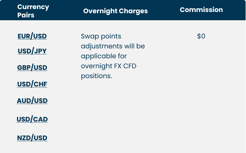The image size is (246, 153).
Task: Click the $0 commission value
Action: point(201,36)
